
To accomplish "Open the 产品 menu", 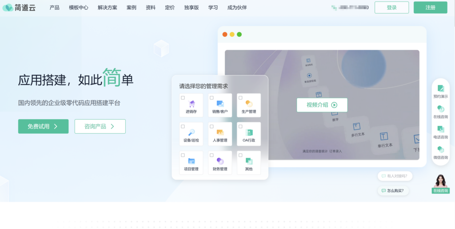I will click(x=55, y=8).
